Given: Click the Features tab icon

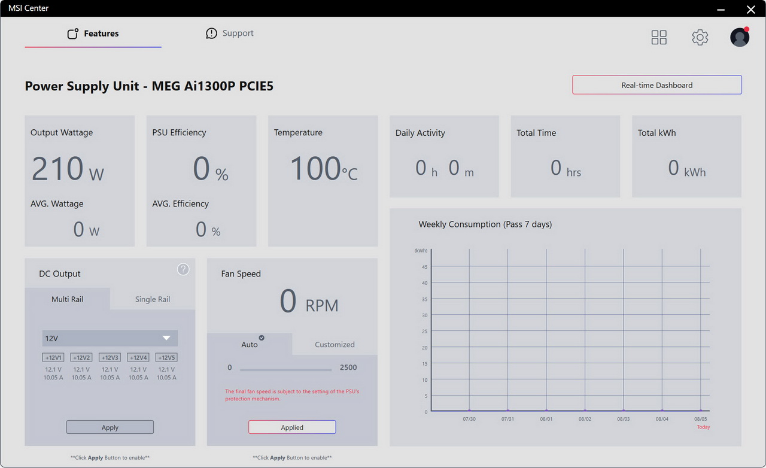Looking at the screenshot, I should pos(73,34).
